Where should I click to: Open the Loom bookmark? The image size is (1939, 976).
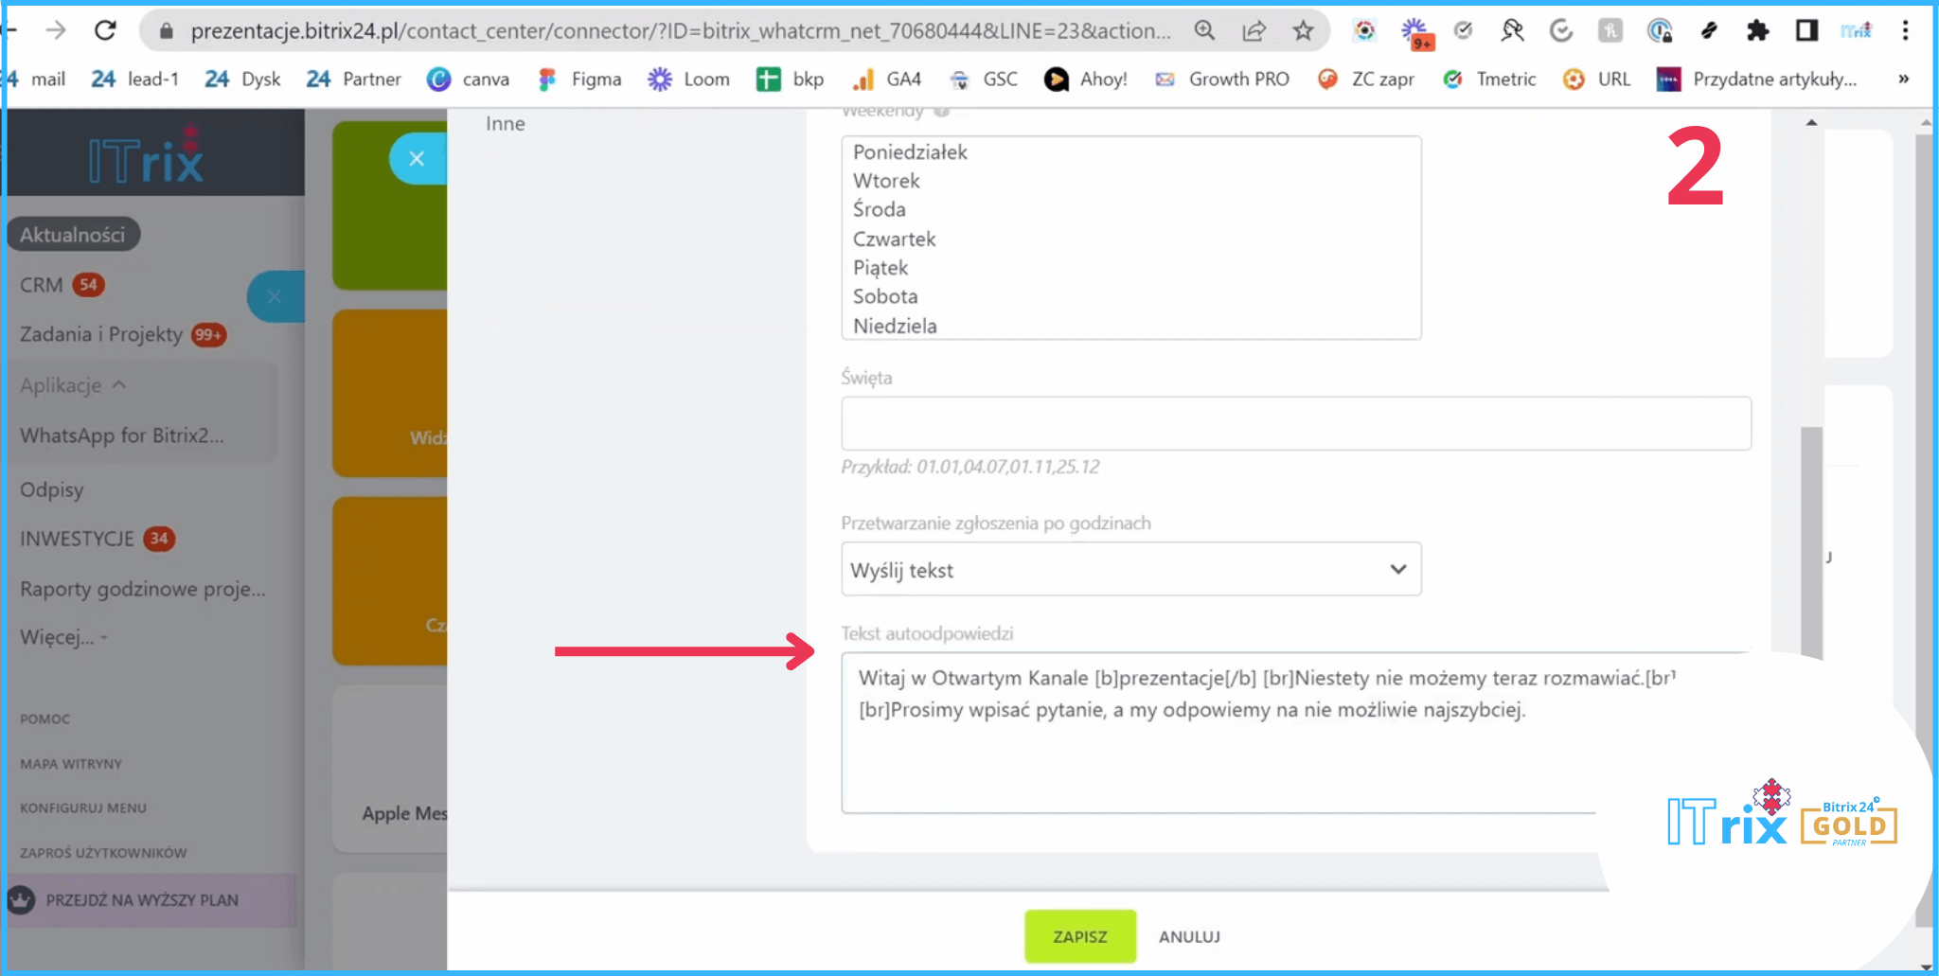689,80
